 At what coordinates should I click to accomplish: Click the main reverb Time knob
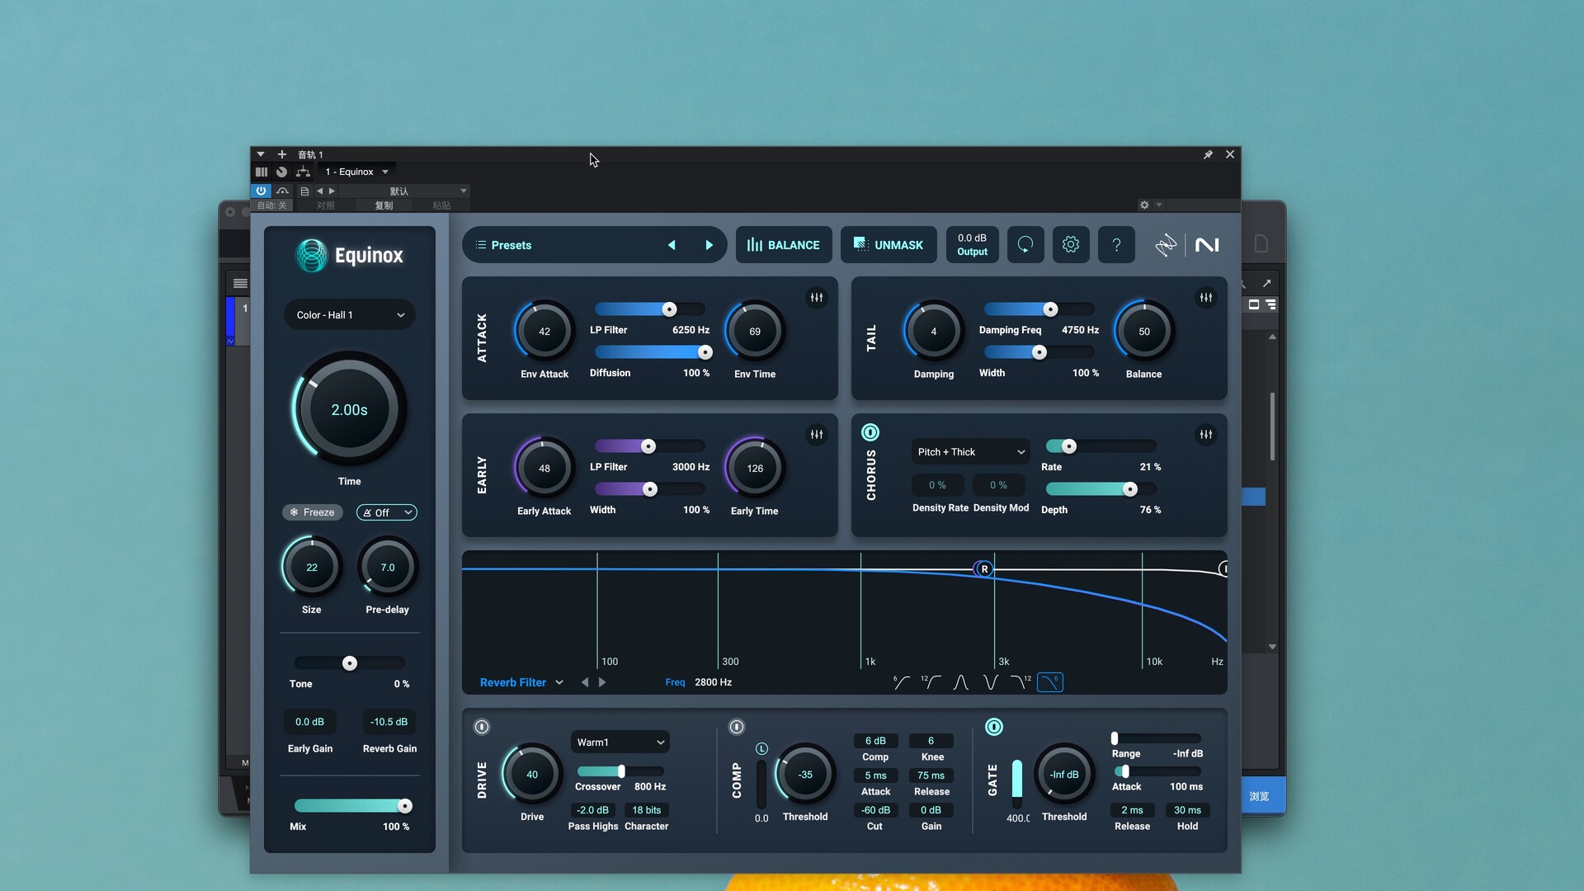pyautogui.click(x=350, y=410)
